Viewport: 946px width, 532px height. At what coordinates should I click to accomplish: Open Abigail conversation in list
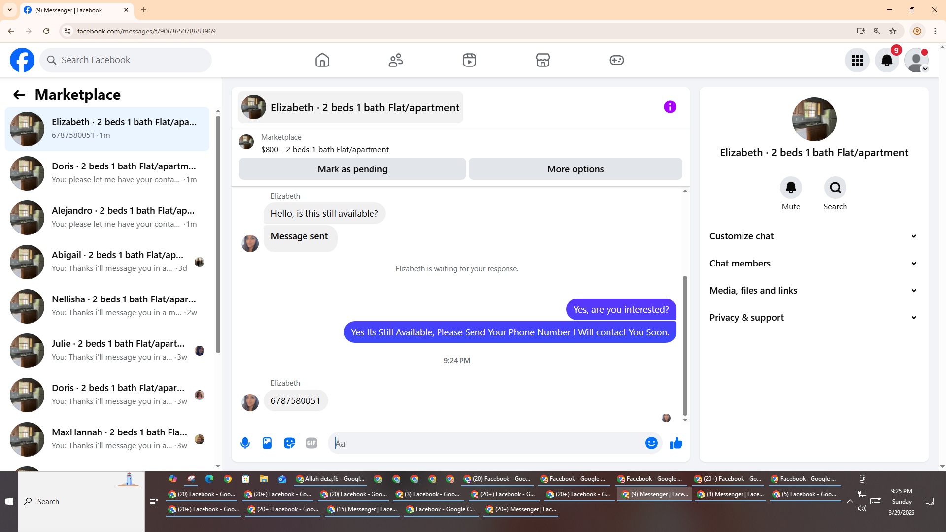107,262
